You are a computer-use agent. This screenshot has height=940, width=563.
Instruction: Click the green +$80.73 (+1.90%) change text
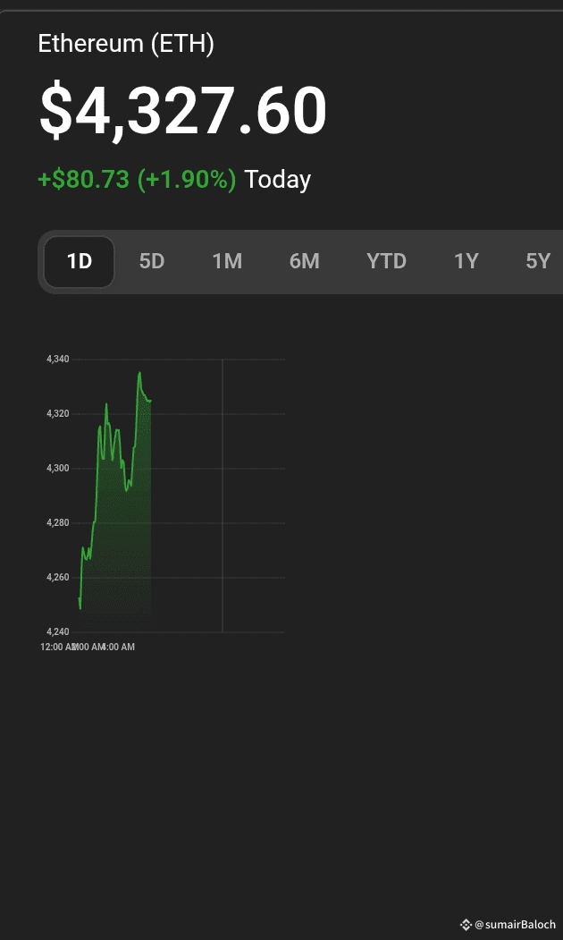137,179
